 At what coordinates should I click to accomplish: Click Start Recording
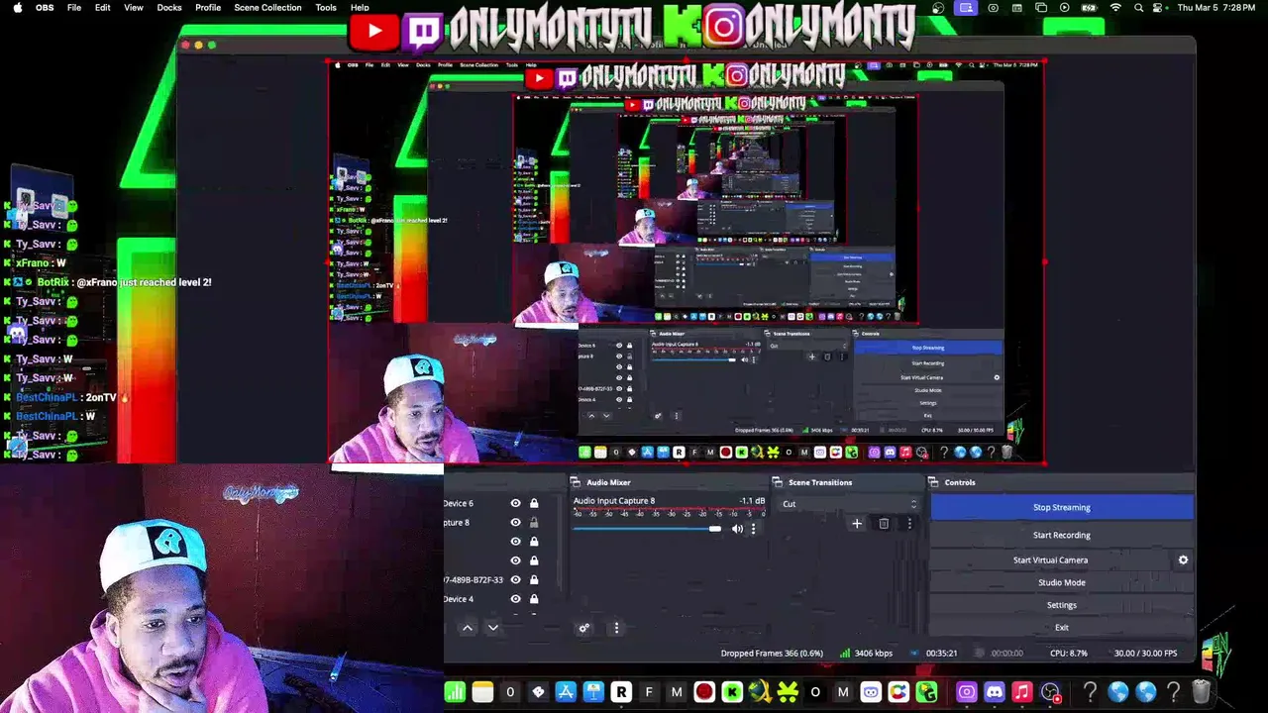(1062, 536)
